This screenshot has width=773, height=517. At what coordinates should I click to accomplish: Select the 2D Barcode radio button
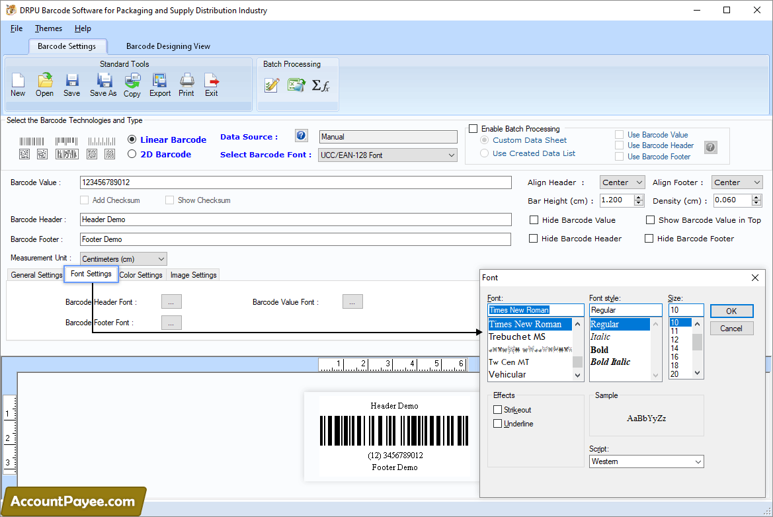click(132, 154)
